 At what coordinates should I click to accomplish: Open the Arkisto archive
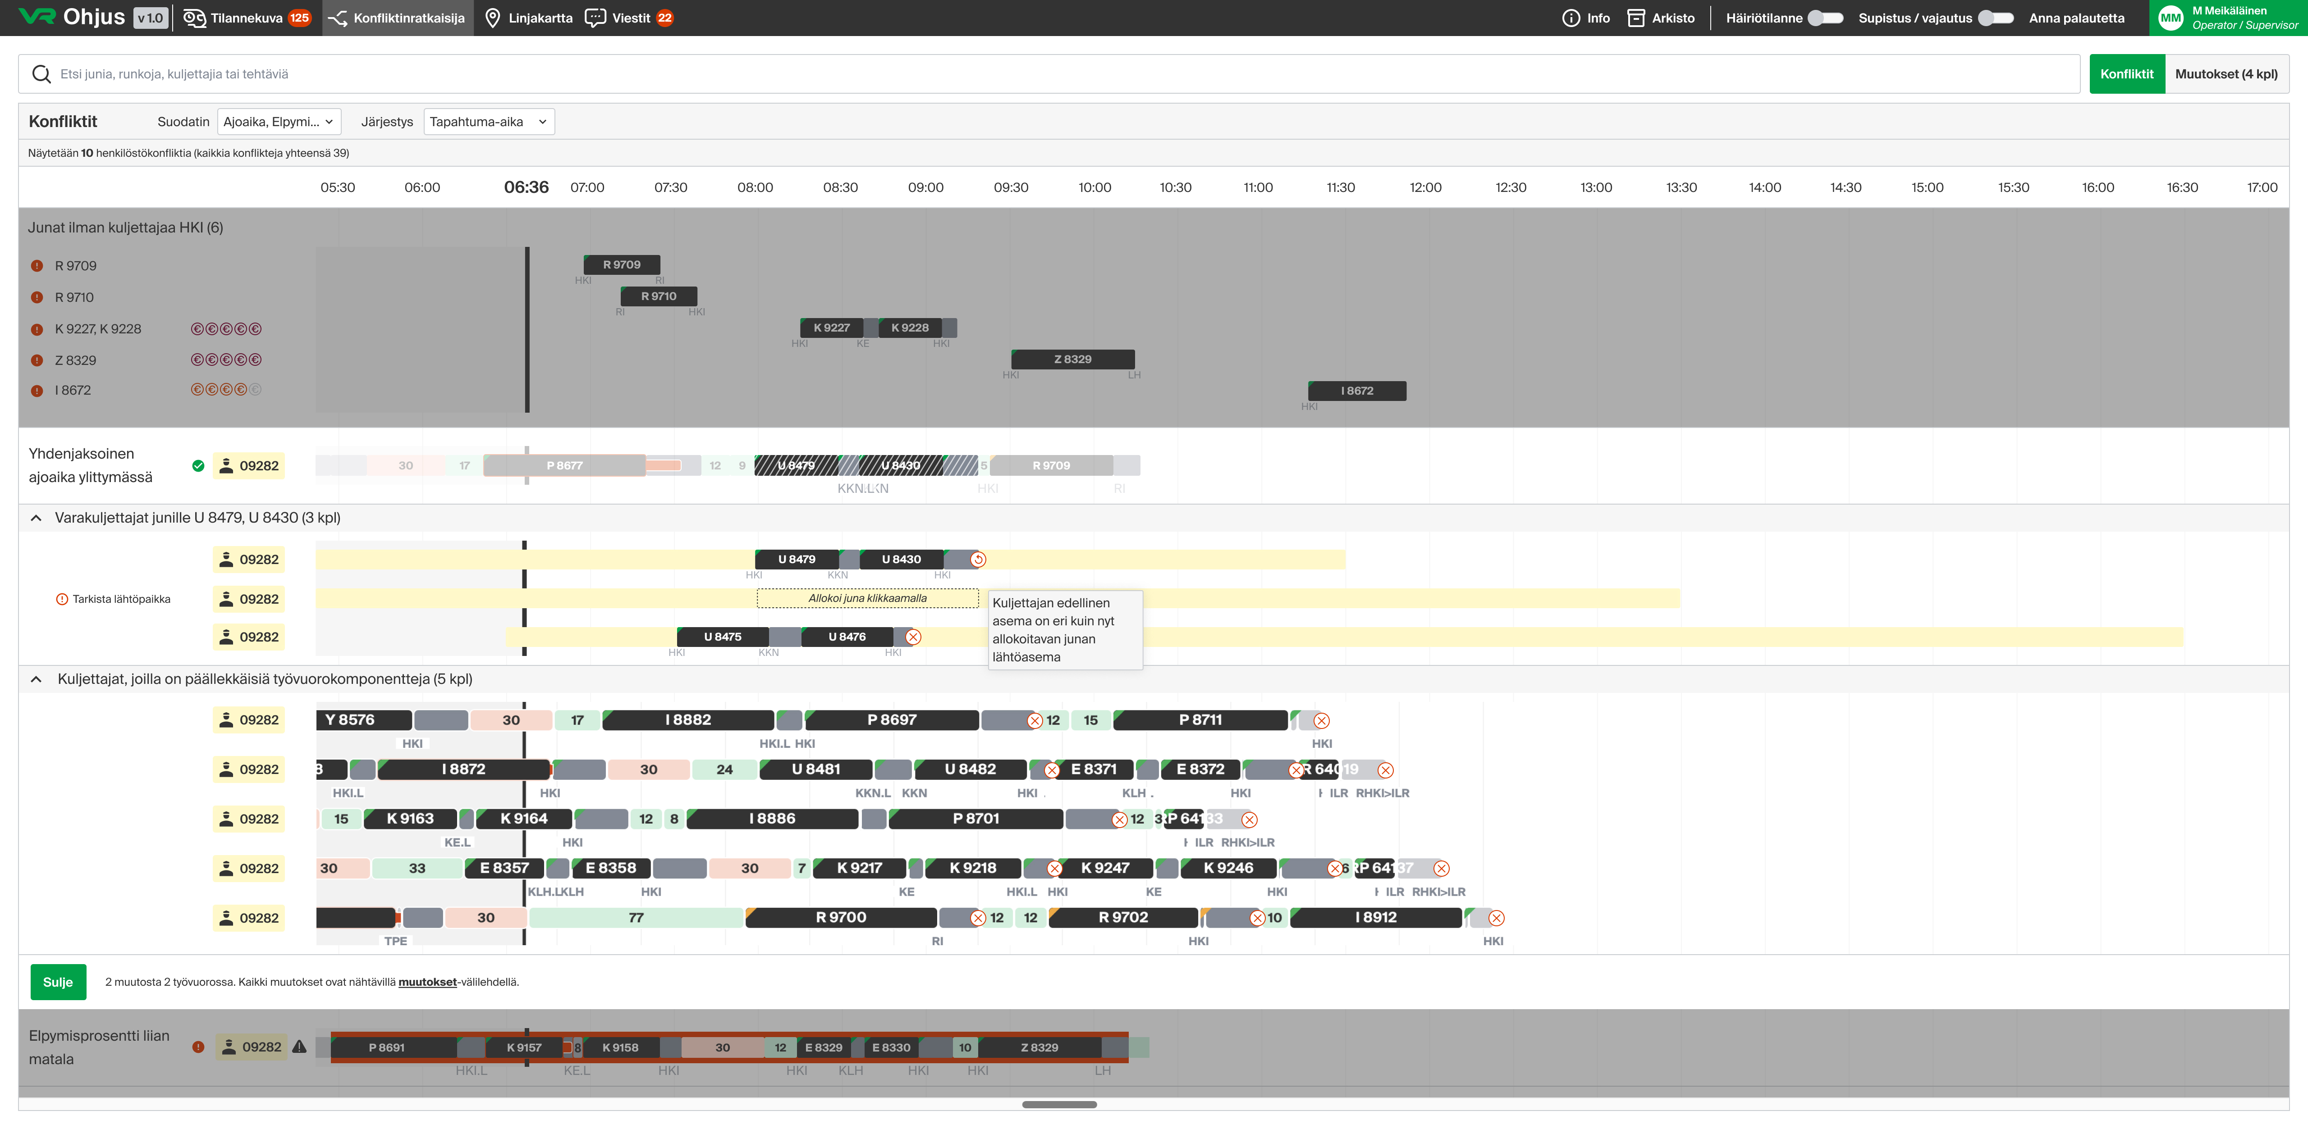1660,18
